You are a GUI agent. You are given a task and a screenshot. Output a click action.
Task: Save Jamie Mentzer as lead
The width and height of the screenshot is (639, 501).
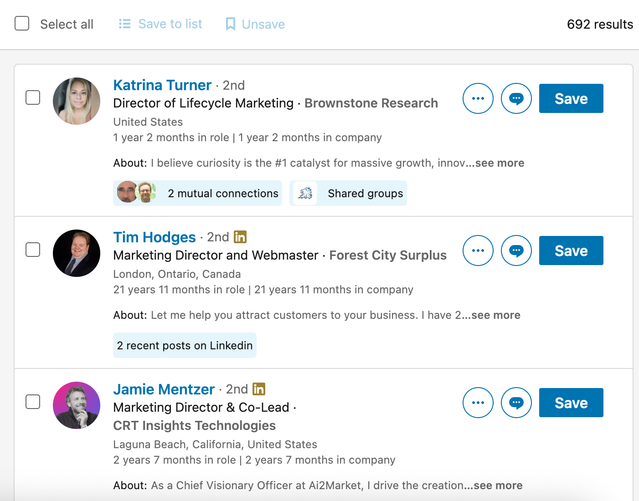point(571,403)
